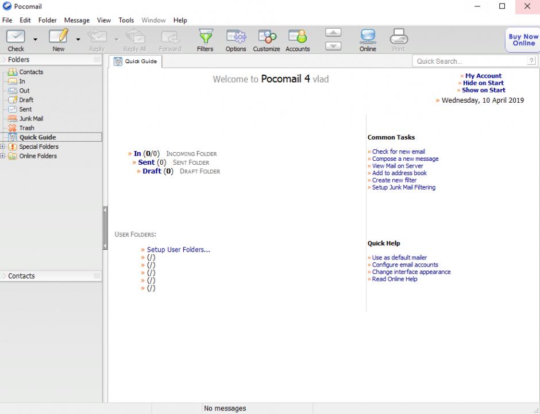540x414 pixels.
Task: Click View Mail on Server link
Action: (398, 166)
